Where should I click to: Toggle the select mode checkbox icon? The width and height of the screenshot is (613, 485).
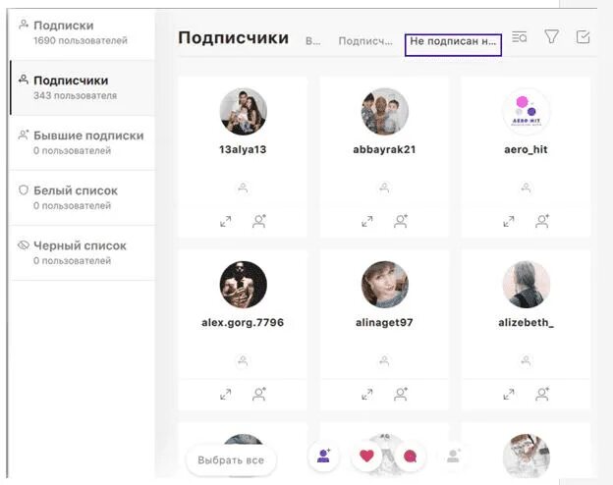[x=583, y=37]
